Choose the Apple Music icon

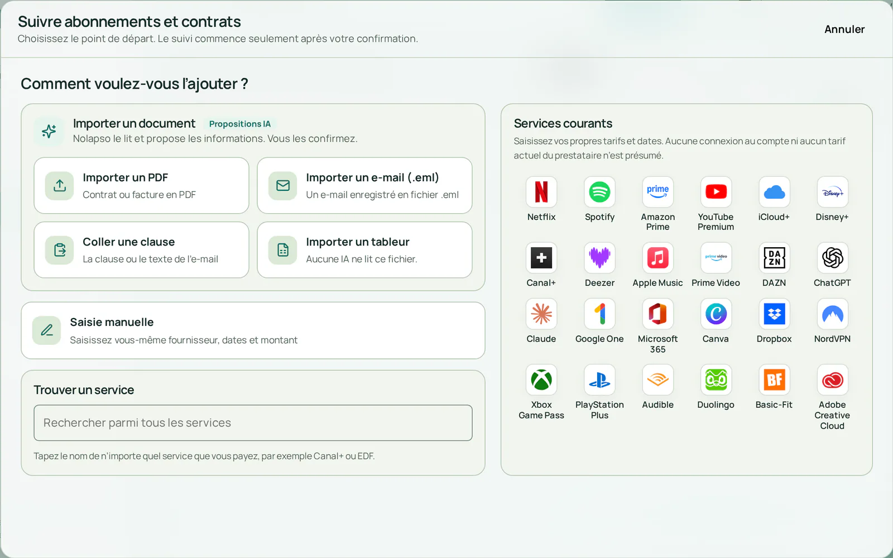(x=657, y=258)
